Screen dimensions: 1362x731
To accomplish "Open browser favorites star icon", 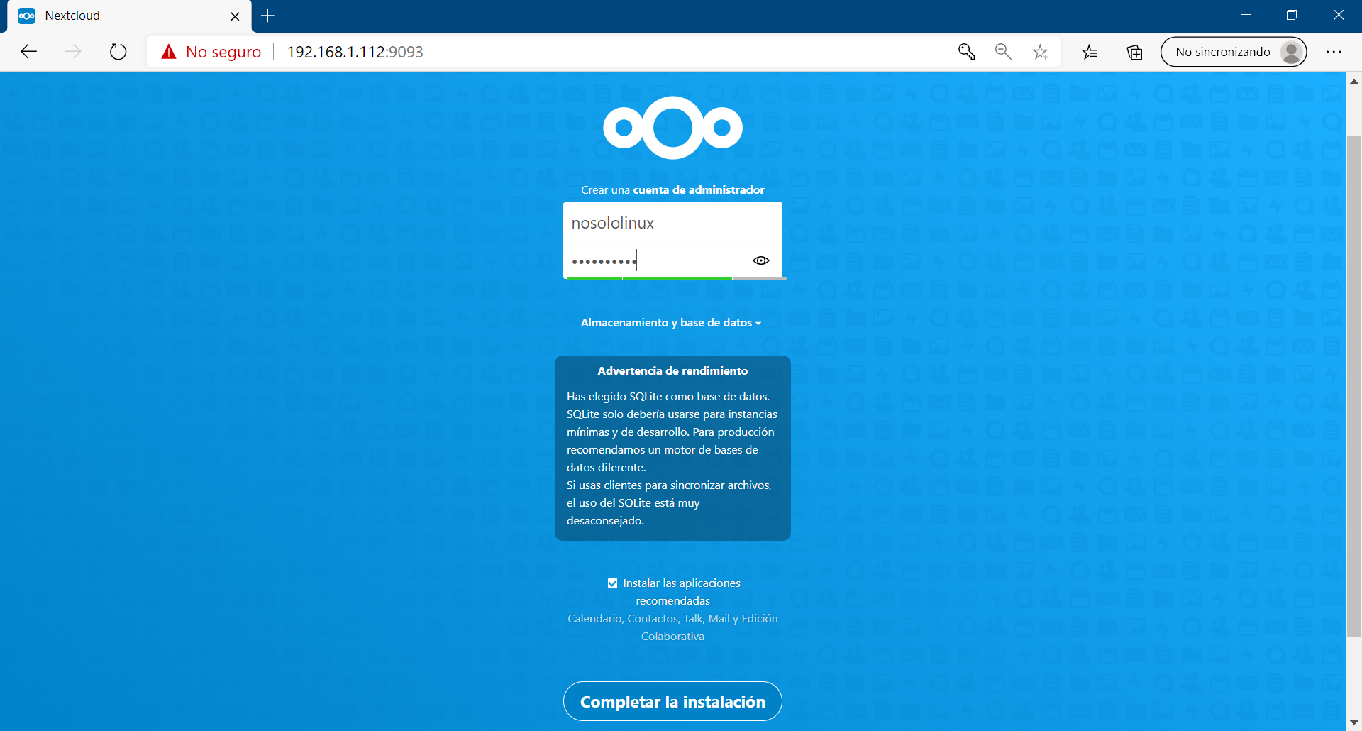I will 1040,51.
